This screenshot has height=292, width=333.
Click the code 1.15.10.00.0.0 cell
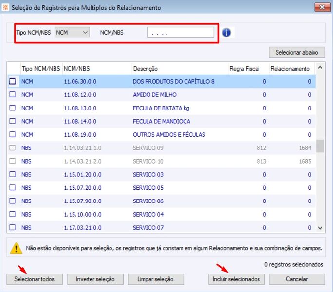(x=83, y=214)
